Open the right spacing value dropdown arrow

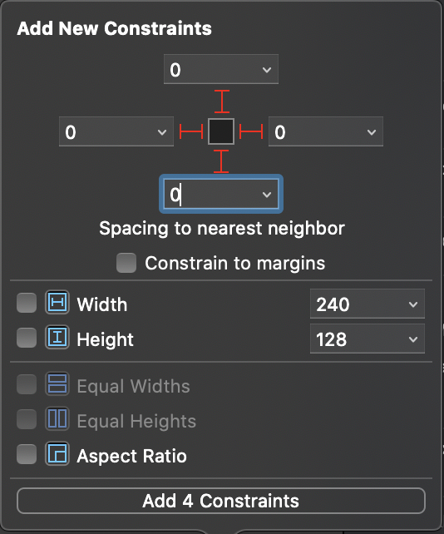pyautogui.click(x=372, y=132)
